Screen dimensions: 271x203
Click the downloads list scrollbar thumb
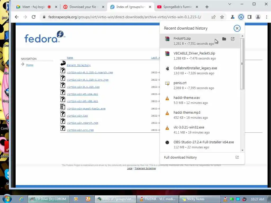(x=242, y=64)
